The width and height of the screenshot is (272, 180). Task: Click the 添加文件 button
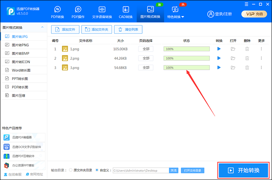(x=65, y=29)
